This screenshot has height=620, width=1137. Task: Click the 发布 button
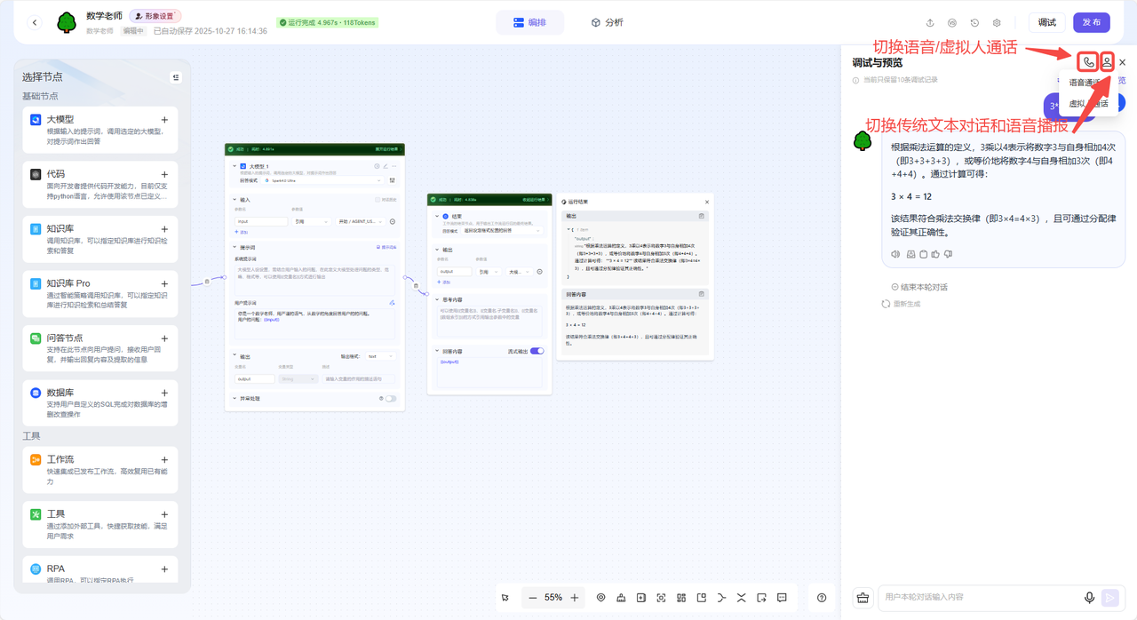click(x=1091, y=22)
